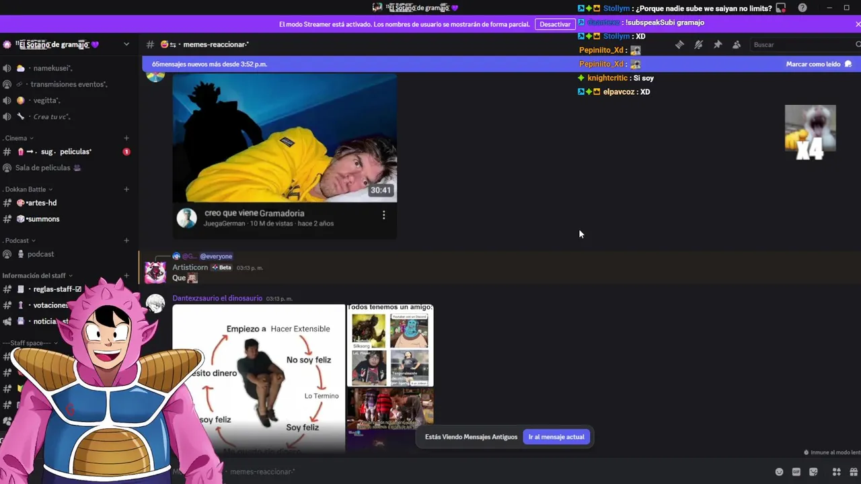Open the creo que viene Gramadoria video link

pyautogui.click(x=254, y=213)
